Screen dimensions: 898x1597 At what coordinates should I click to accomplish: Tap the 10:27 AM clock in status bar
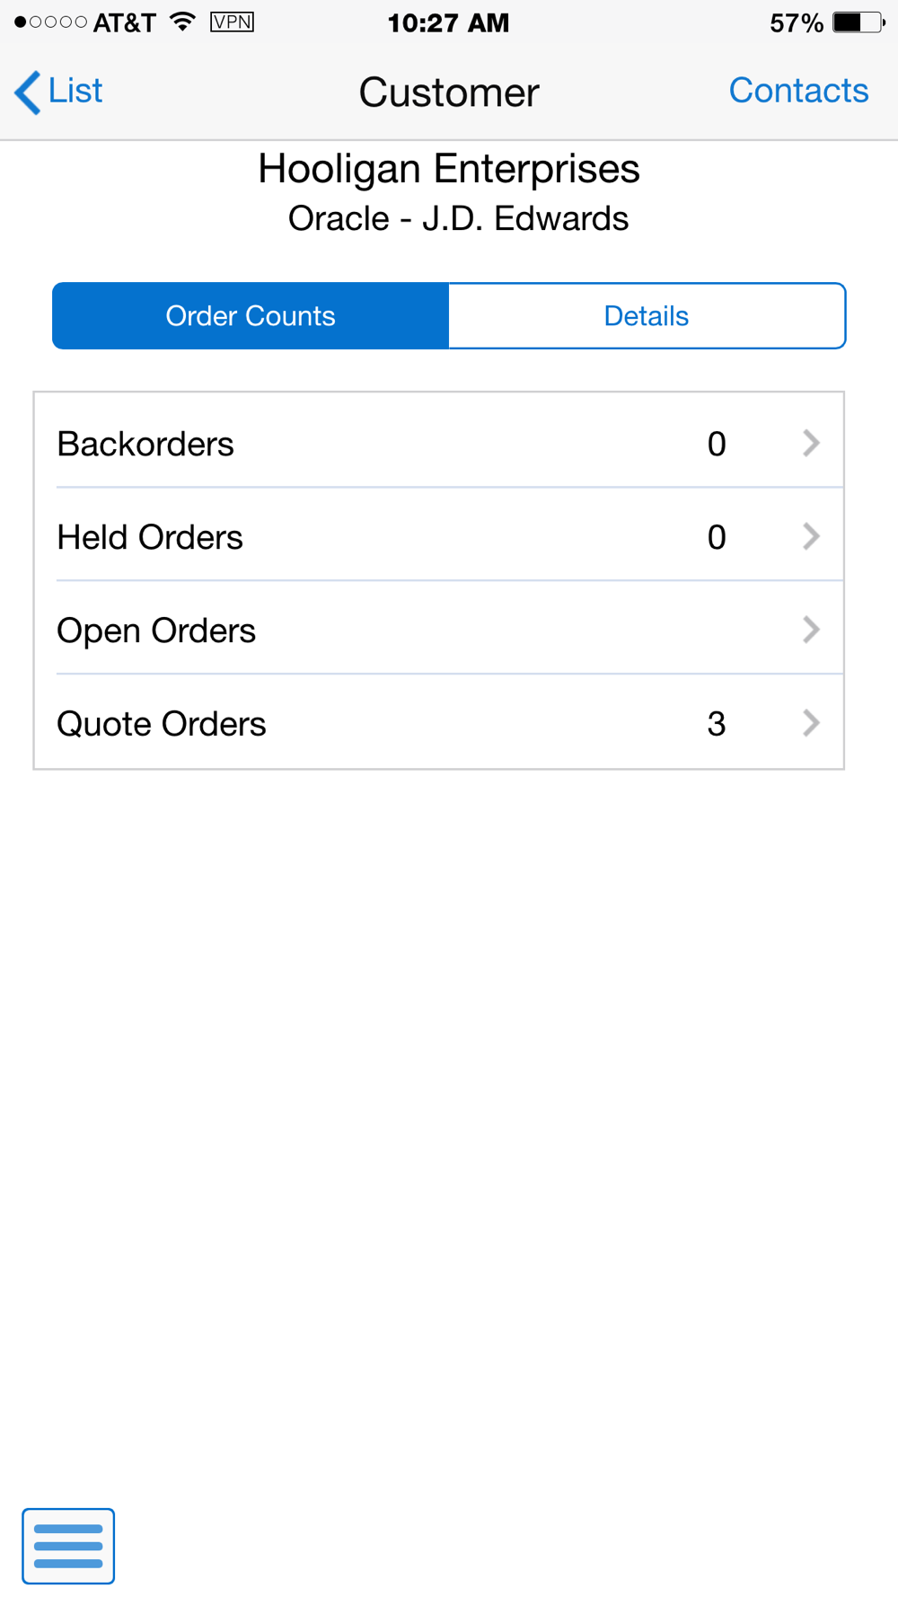[448, 22]
